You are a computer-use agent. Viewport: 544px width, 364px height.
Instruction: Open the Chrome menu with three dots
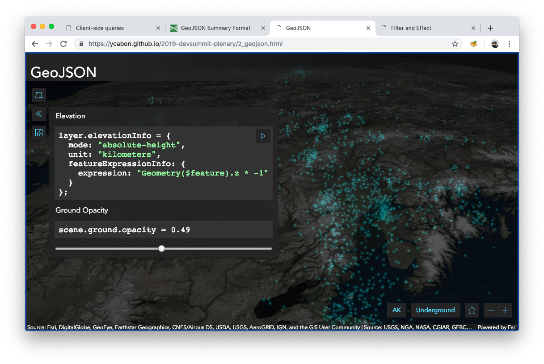(509, 44)
